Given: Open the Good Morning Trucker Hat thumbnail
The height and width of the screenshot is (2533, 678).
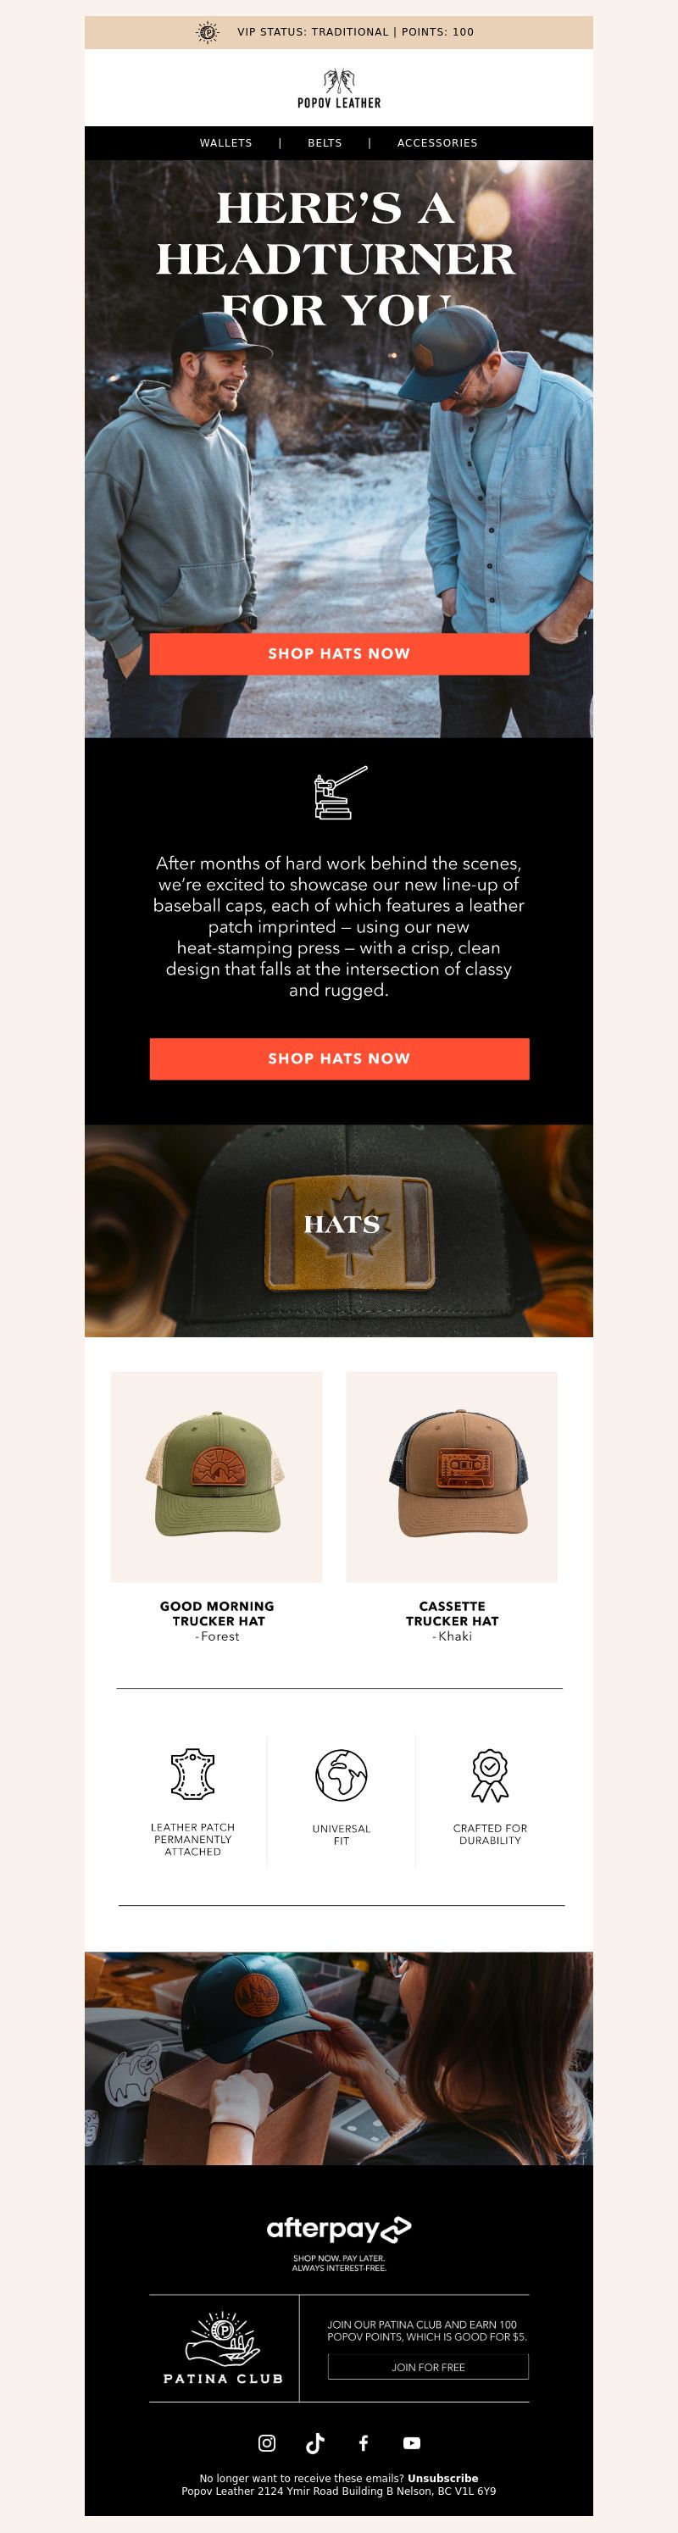Looking at the screenshot, I should click(216, 1477).
